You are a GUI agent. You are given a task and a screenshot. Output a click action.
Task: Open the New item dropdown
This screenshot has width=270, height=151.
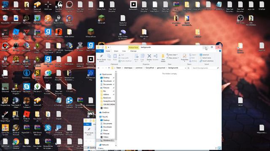click(172, 55)
